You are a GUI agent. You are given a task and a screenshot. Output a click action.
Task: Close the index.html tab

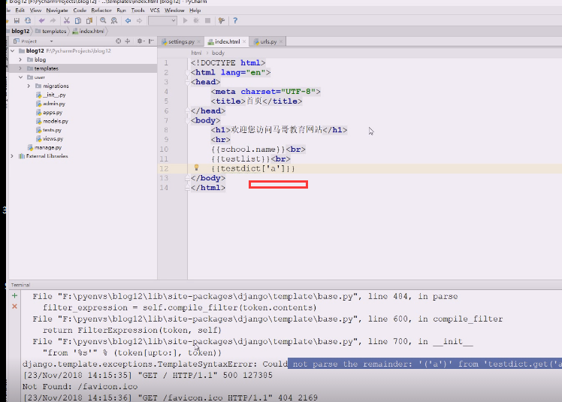pos(244,41)
